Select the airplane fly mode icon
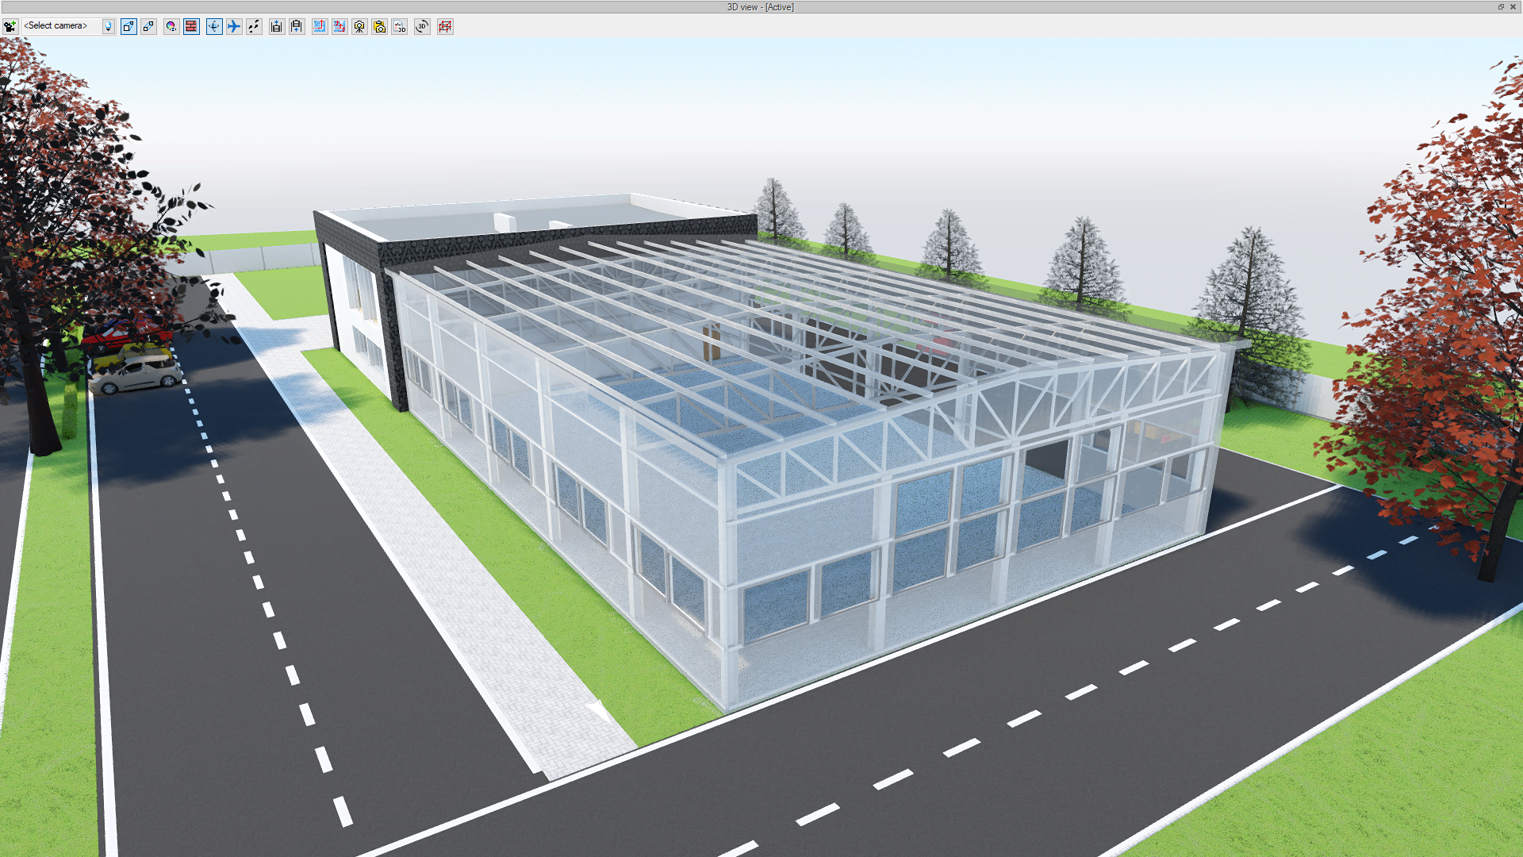This screenshot has width=1523, height=857. click(x=234, y=26)
